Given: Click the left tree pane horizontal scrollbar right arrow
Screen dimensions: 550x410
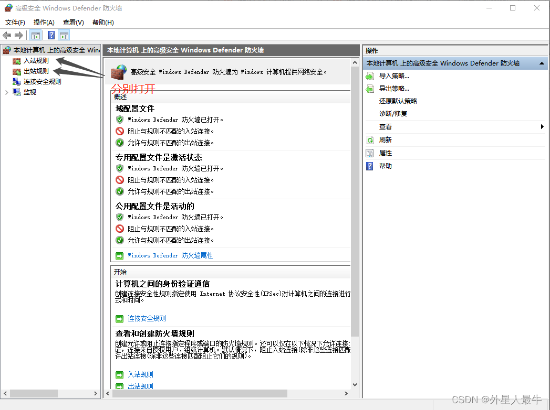Looking at the screenshot, I should pos(96,394).
